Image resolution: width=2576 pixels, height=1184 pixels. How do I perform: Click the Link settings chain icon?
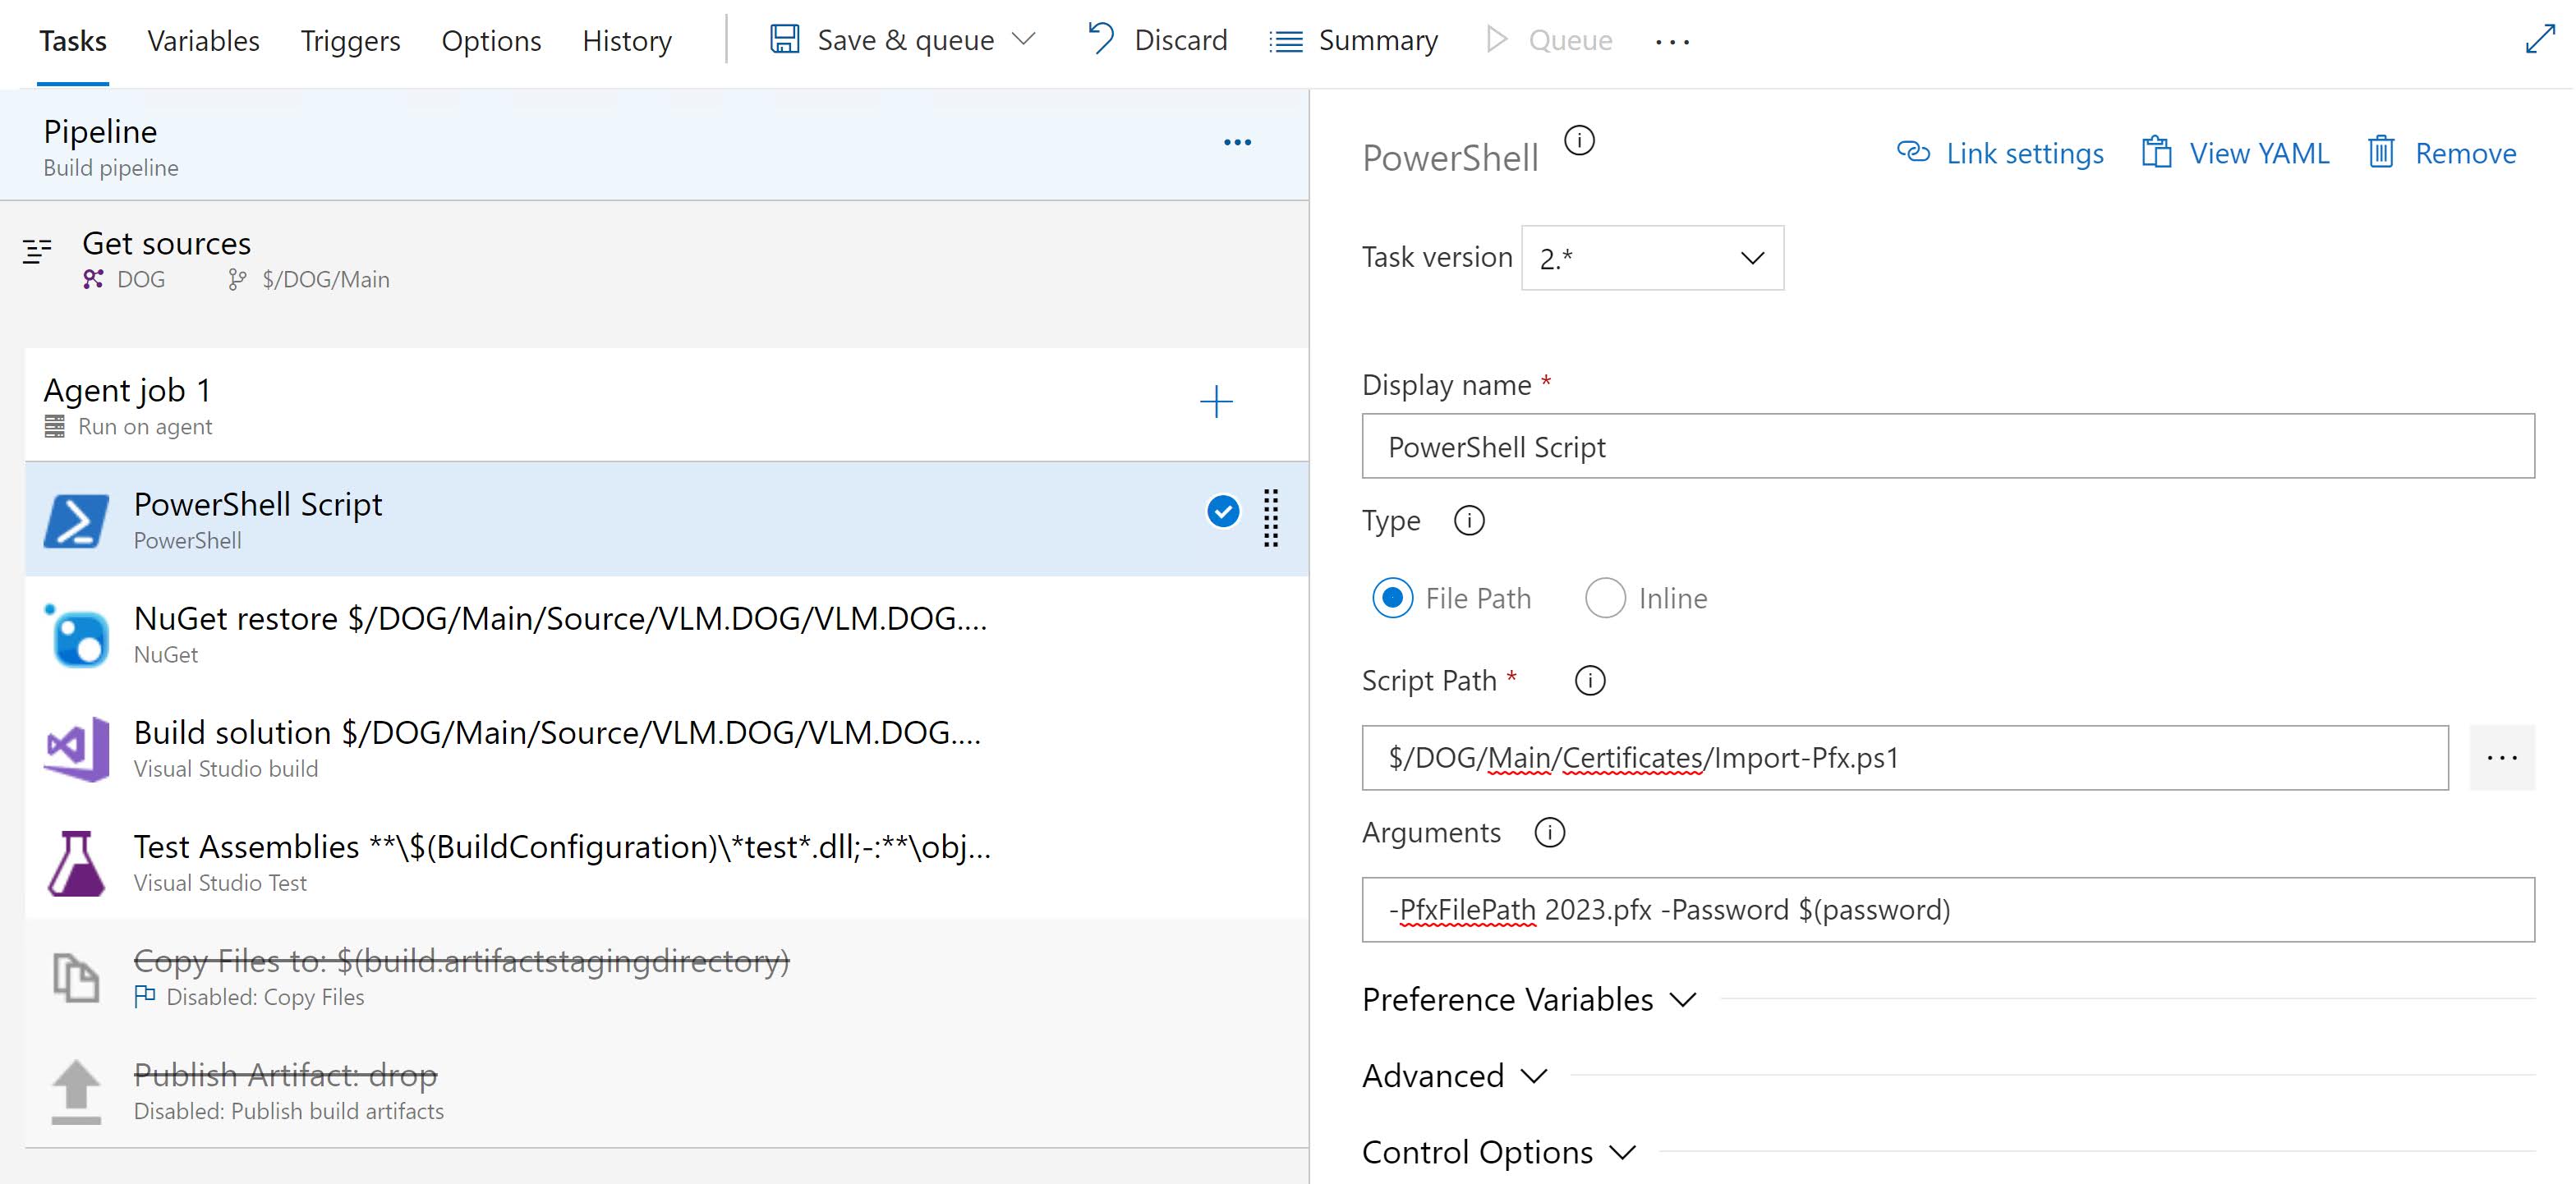pos(1913,152)
